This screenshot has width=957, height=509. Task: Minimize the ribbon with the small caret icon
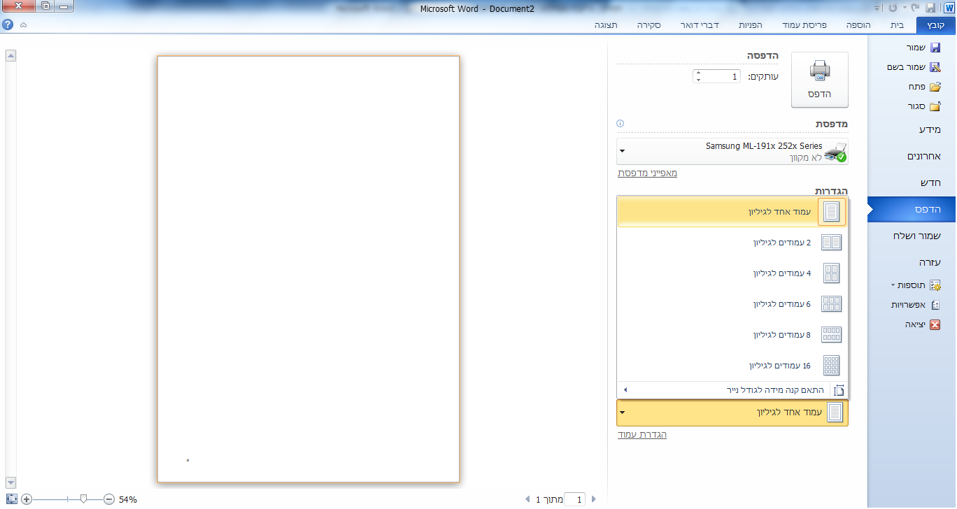[x=23, y=24]
